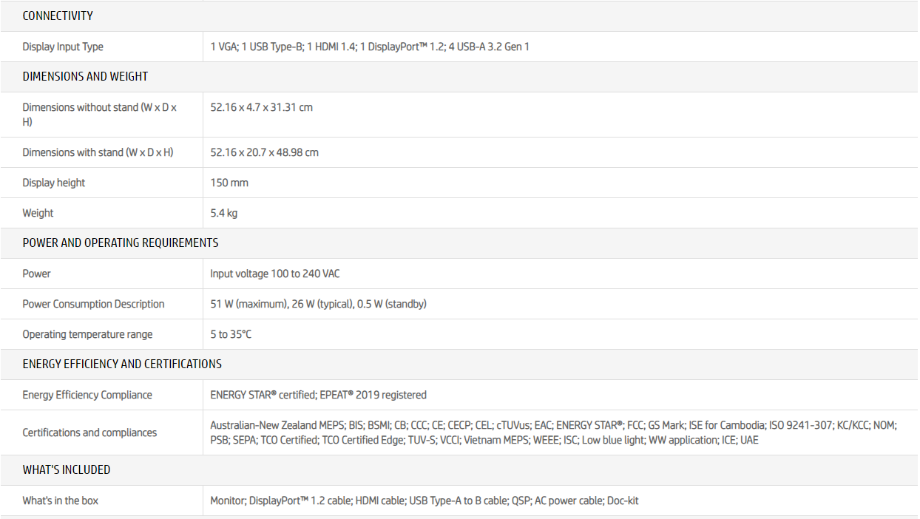Click the VGA and USB ports list

point(370,47)
